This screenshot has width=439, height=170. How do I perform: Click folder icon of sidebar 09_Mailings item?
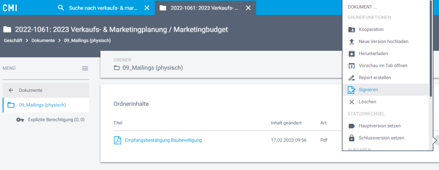tap(11, 105)
